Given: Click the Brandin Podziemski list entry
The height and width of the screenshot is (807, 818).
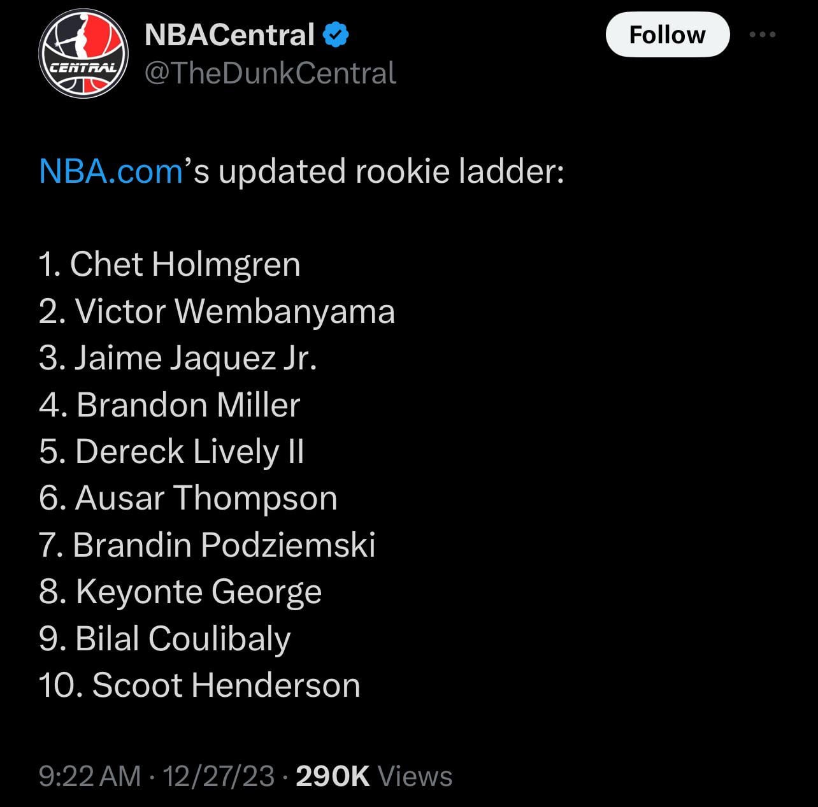Looking at the screenshot, I should click(207, 545).
